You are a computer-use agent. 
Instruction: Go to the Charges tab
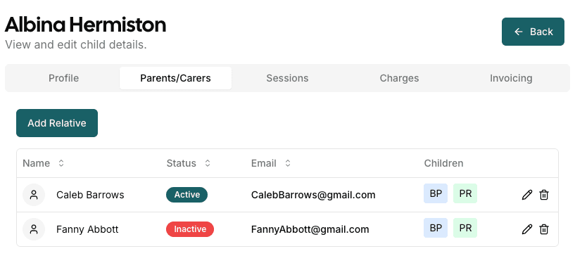coord(399,78)
